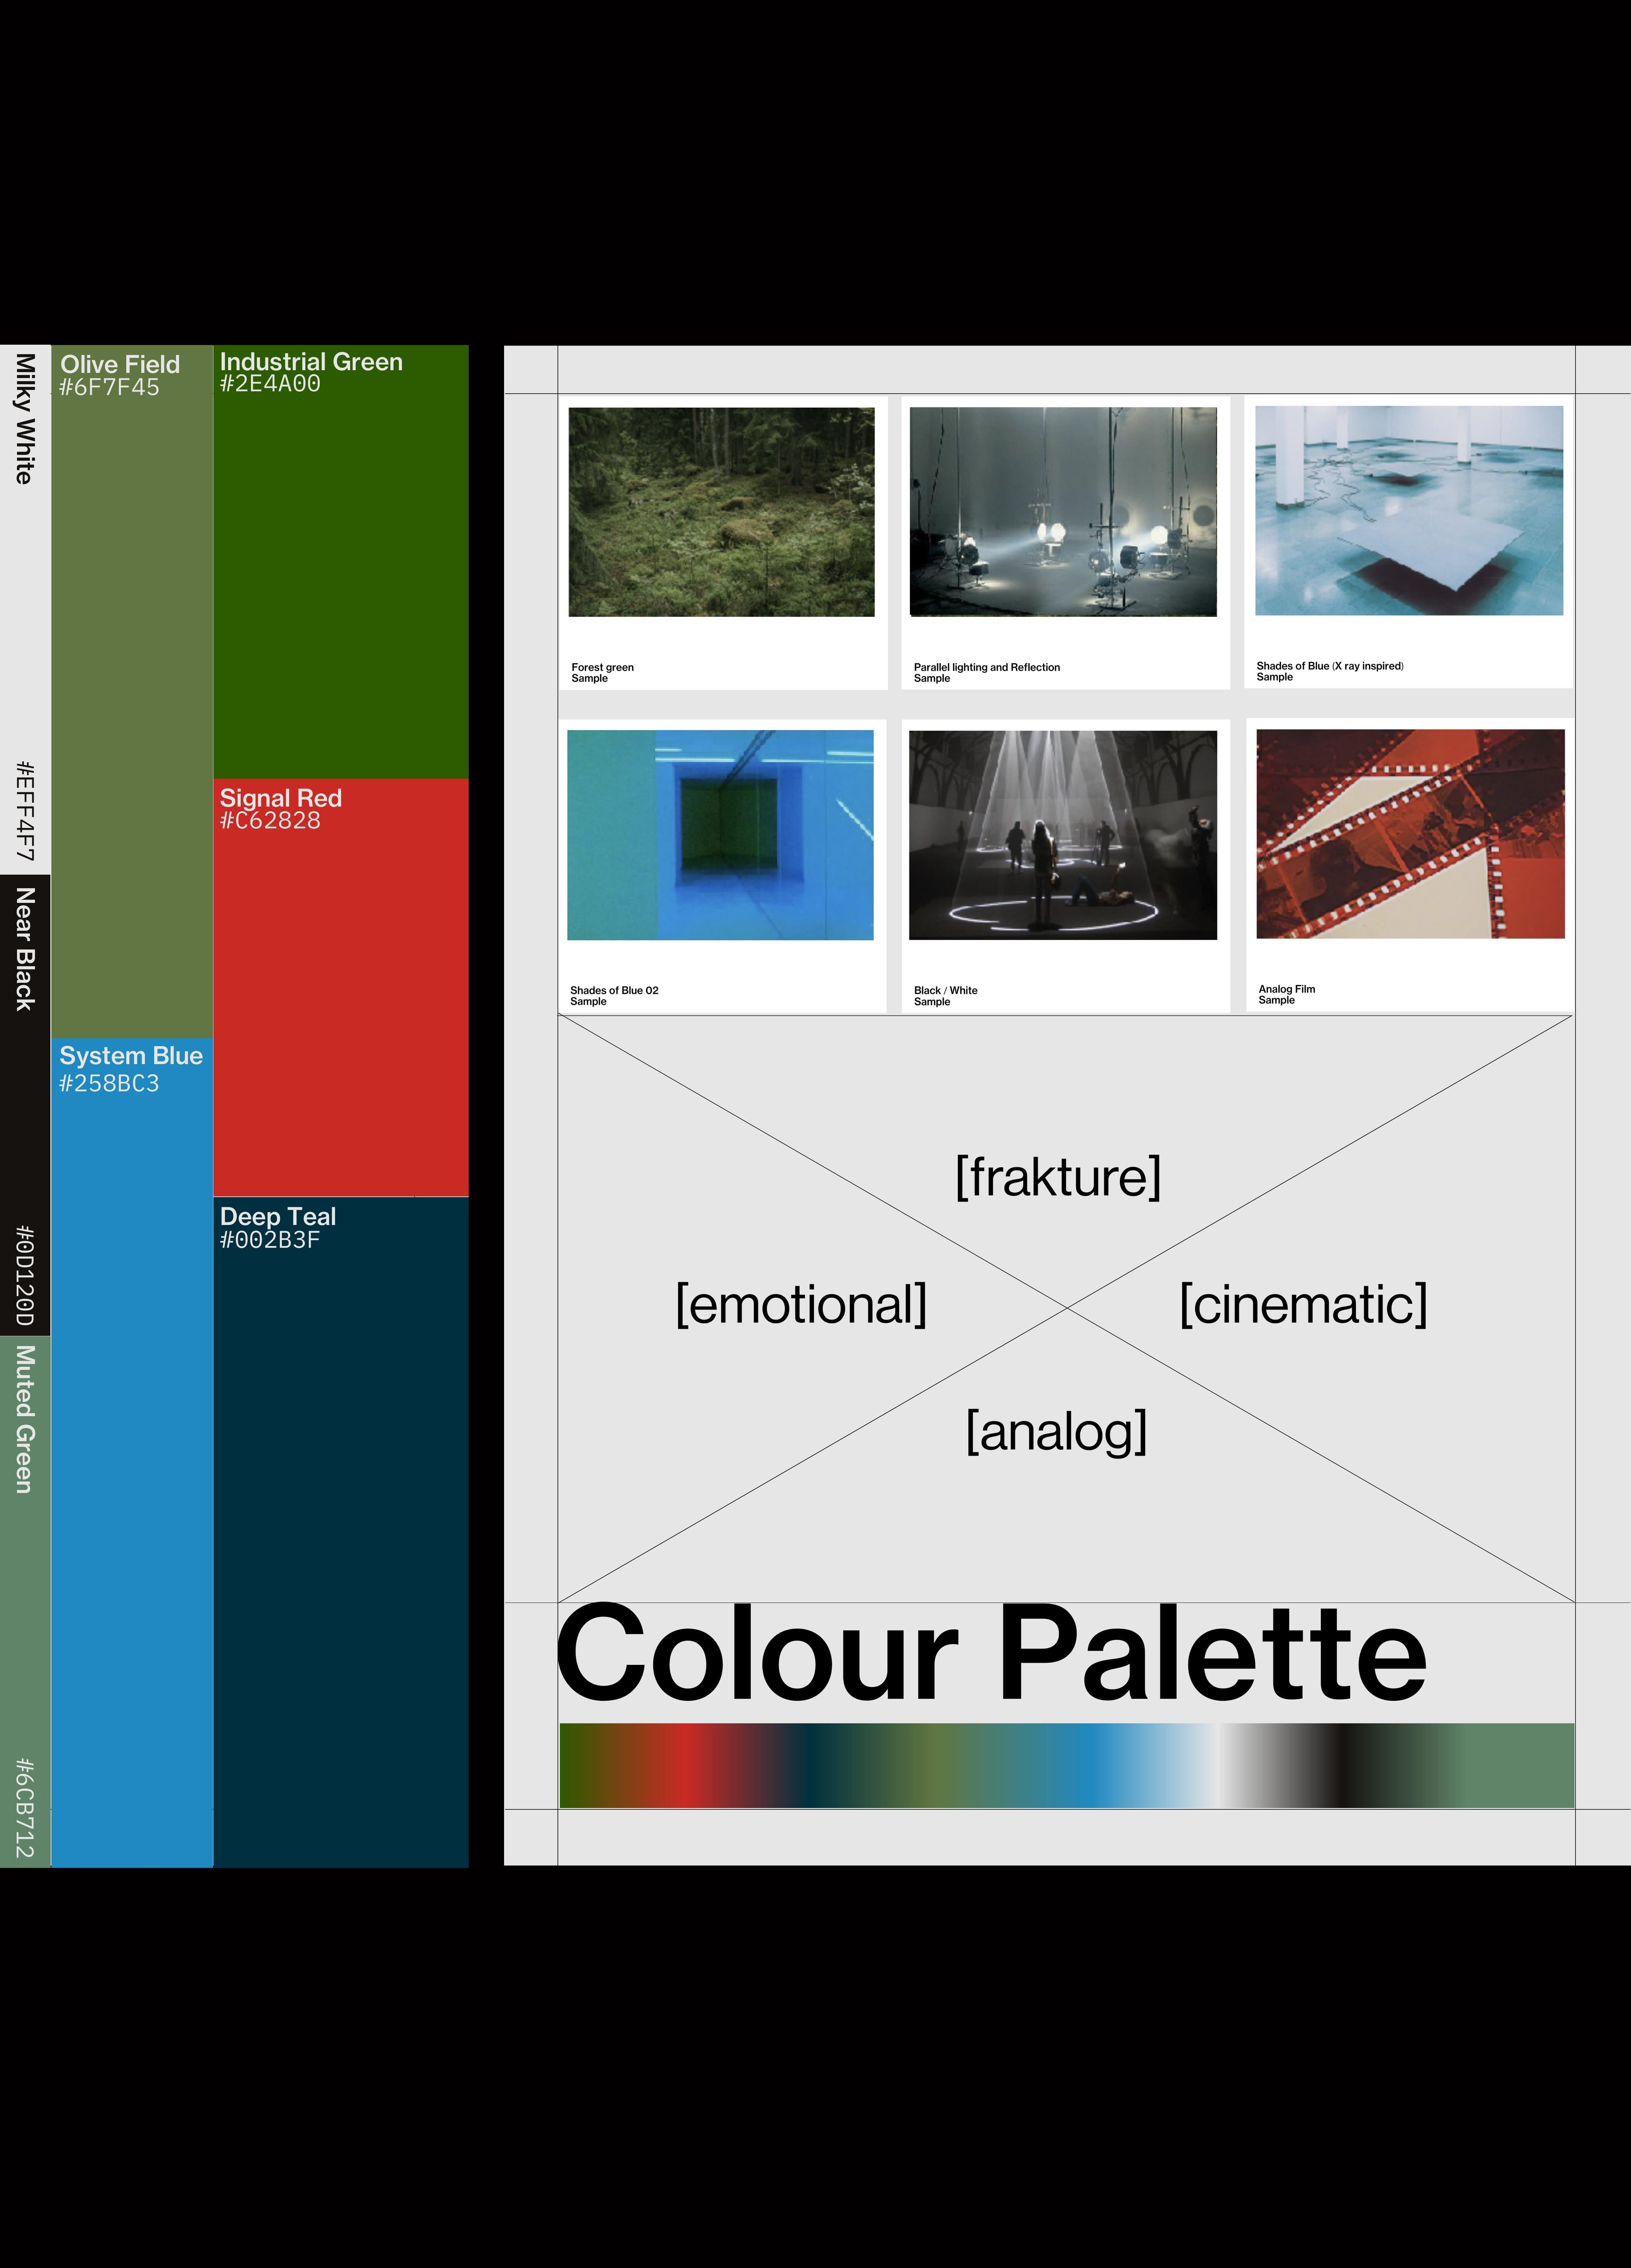Select the Milky White vertical swatch
Screen dimensions: 1631x2268
25,610
